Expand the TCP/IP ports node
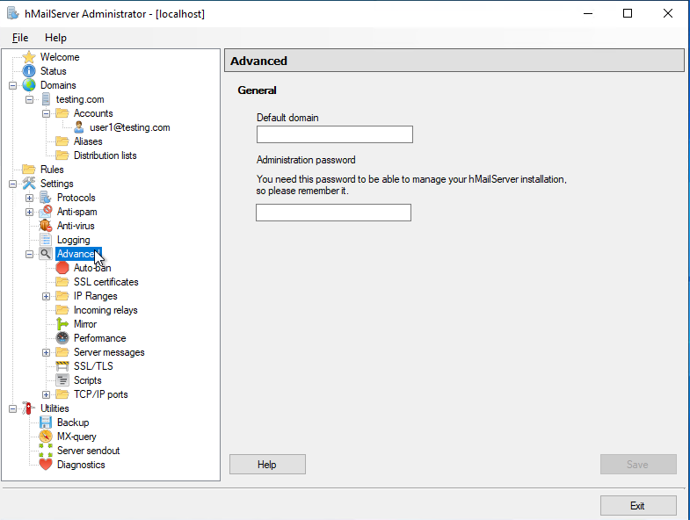Image resolution: width=690 pixels, height=520 pixels. click(46, 394)
